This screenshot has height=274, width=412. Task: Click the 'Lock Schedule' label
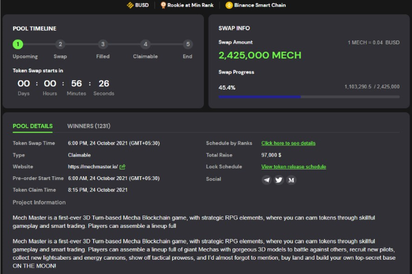tap(224, 167)
